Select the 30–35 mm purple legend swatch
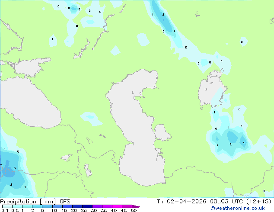274x212 pixels. (97, 206)
